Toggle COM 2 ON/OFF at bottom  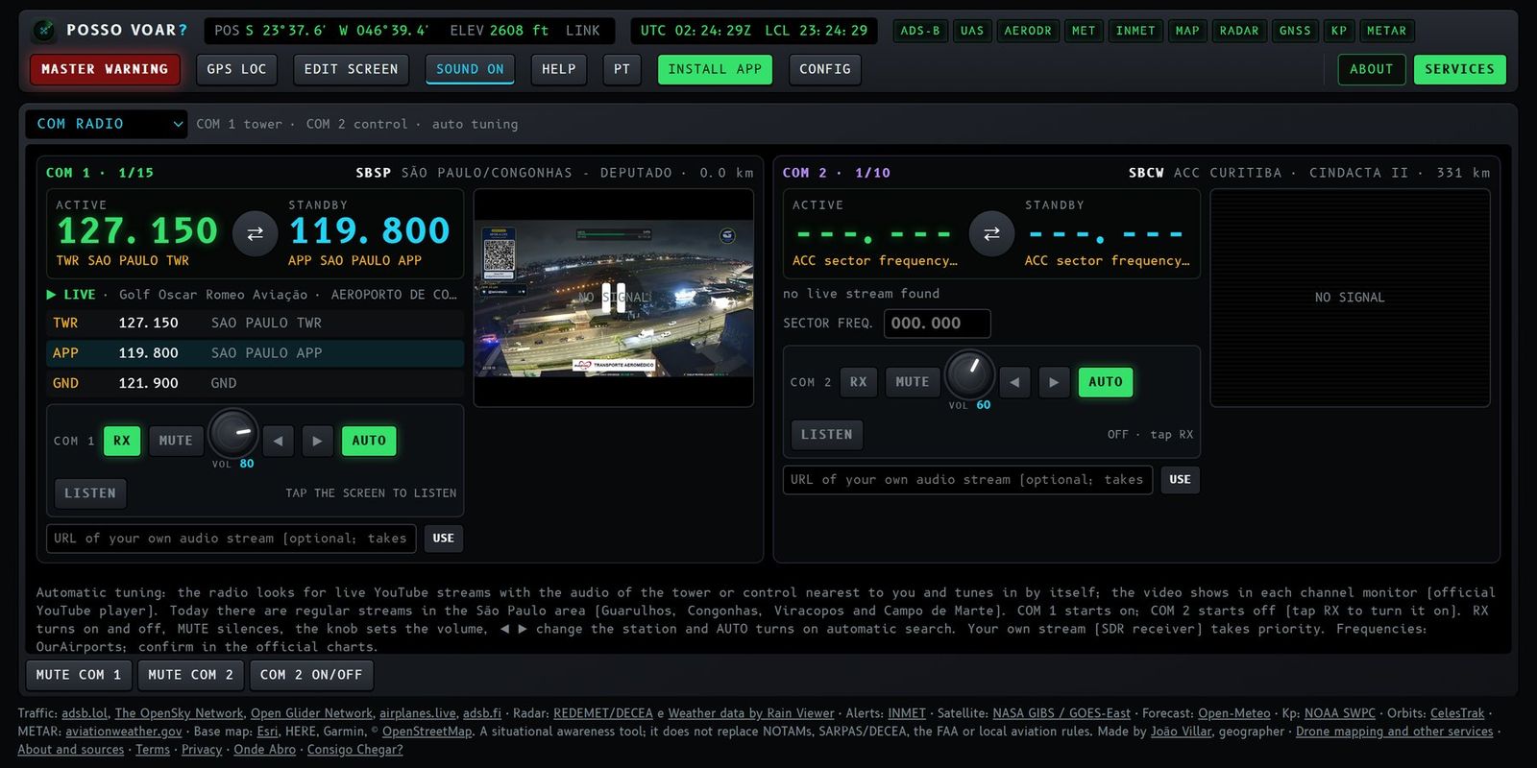click(x=311, y=675)
